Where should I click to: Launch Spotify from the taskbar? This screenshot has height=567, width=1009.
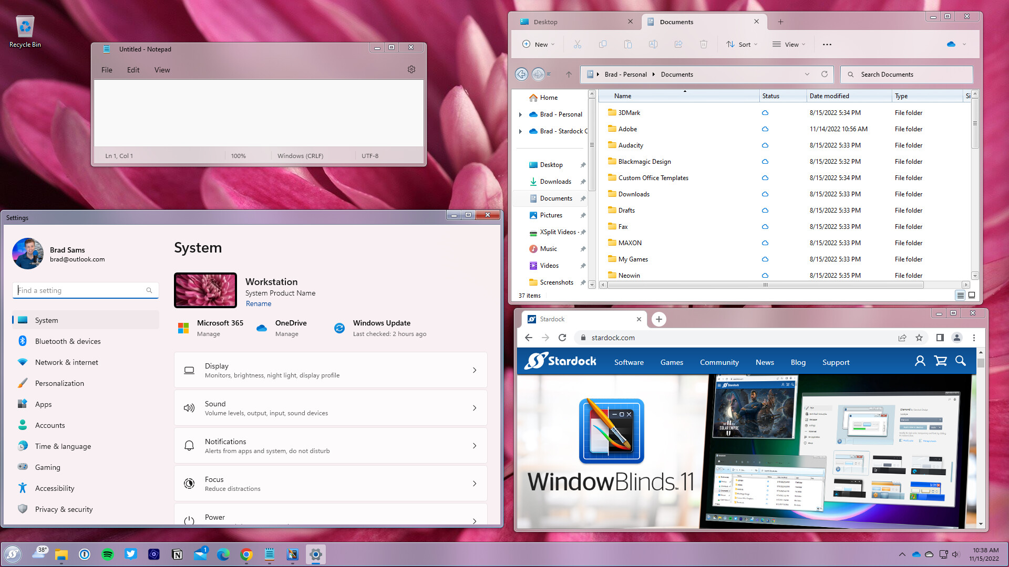coord(108,554)
